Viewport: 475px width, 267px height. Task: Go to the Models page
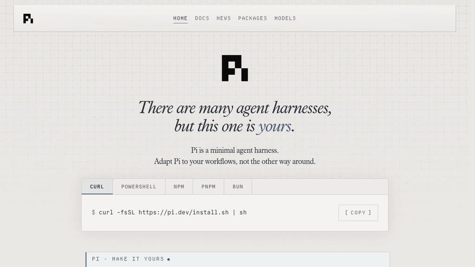285,18
